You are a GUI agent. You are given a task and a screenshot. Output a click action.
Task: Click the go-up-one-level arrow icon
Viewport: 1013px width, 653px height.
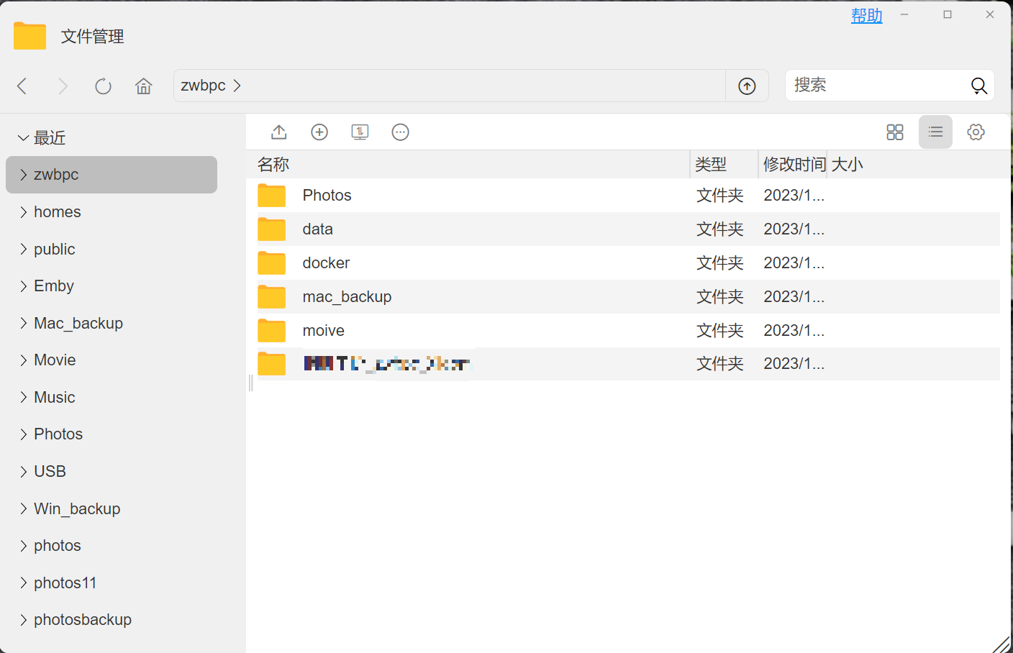(x=747, y=86)
